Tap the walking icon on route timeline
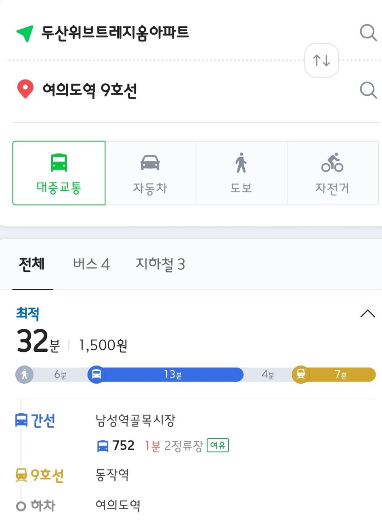 tap(24, 374)
